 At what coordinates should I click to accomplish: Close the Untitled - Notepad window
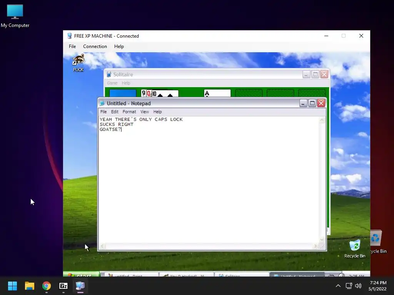coord(321,103)
